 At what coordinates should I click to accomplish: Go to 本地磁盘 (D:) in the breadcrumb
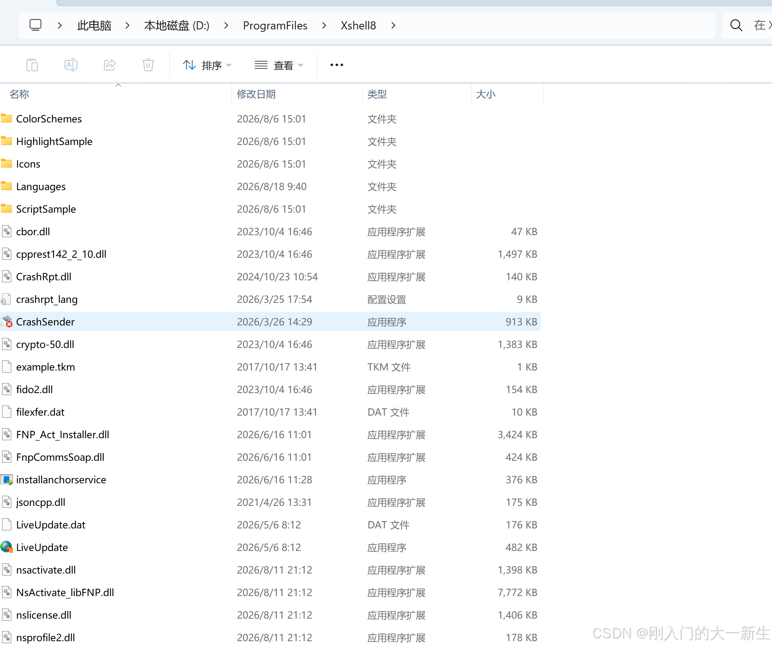coord(177,25)
